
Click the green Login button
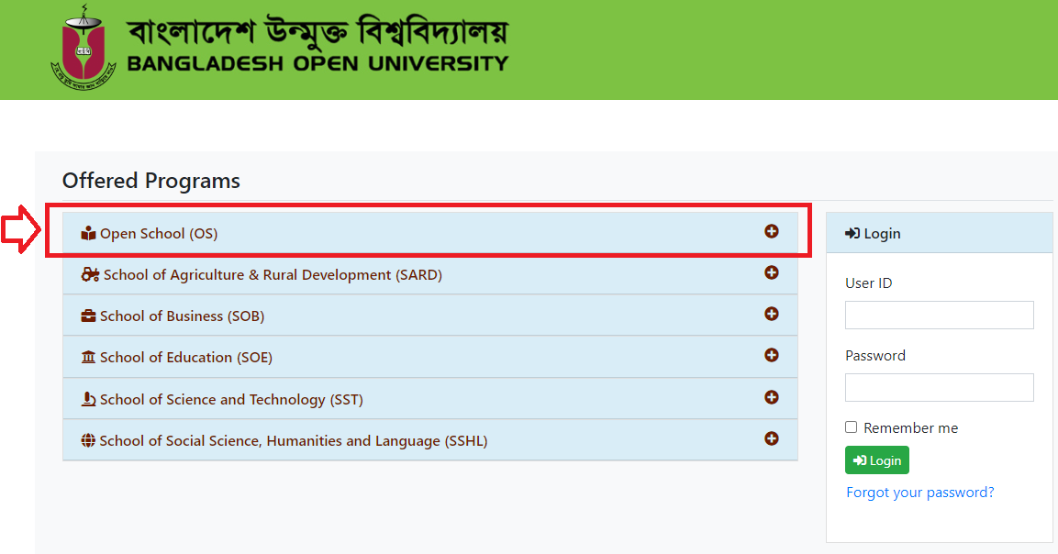pos(876,460)
